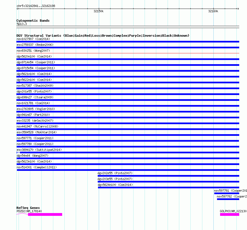247x230 pixels.
Task: Select variant dgv9715n54 (Cooper2011)
Action: pos(36,68)
